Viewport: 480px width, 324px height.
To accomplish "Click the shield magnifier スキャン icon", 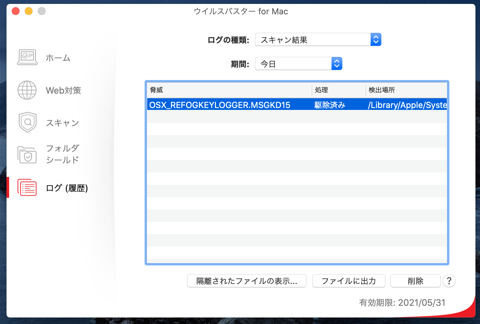I will coord(28,122).
